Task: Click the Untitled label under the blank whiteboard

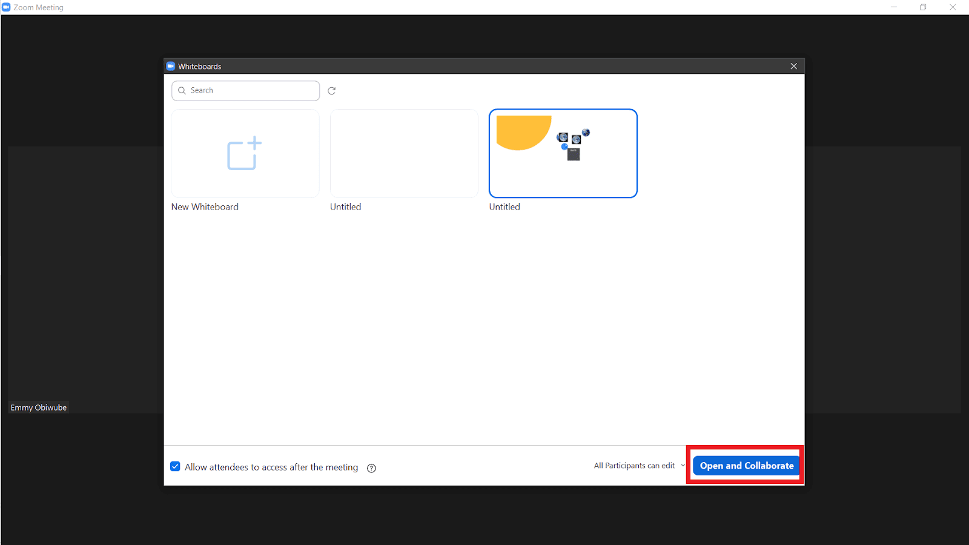Action: click(x=345, y=206)
